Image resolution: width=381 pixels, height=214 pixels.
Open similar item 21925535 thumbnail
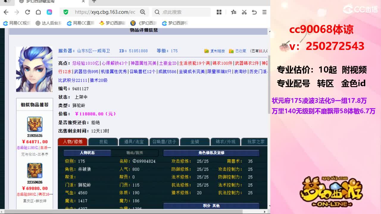coord(35,124)
